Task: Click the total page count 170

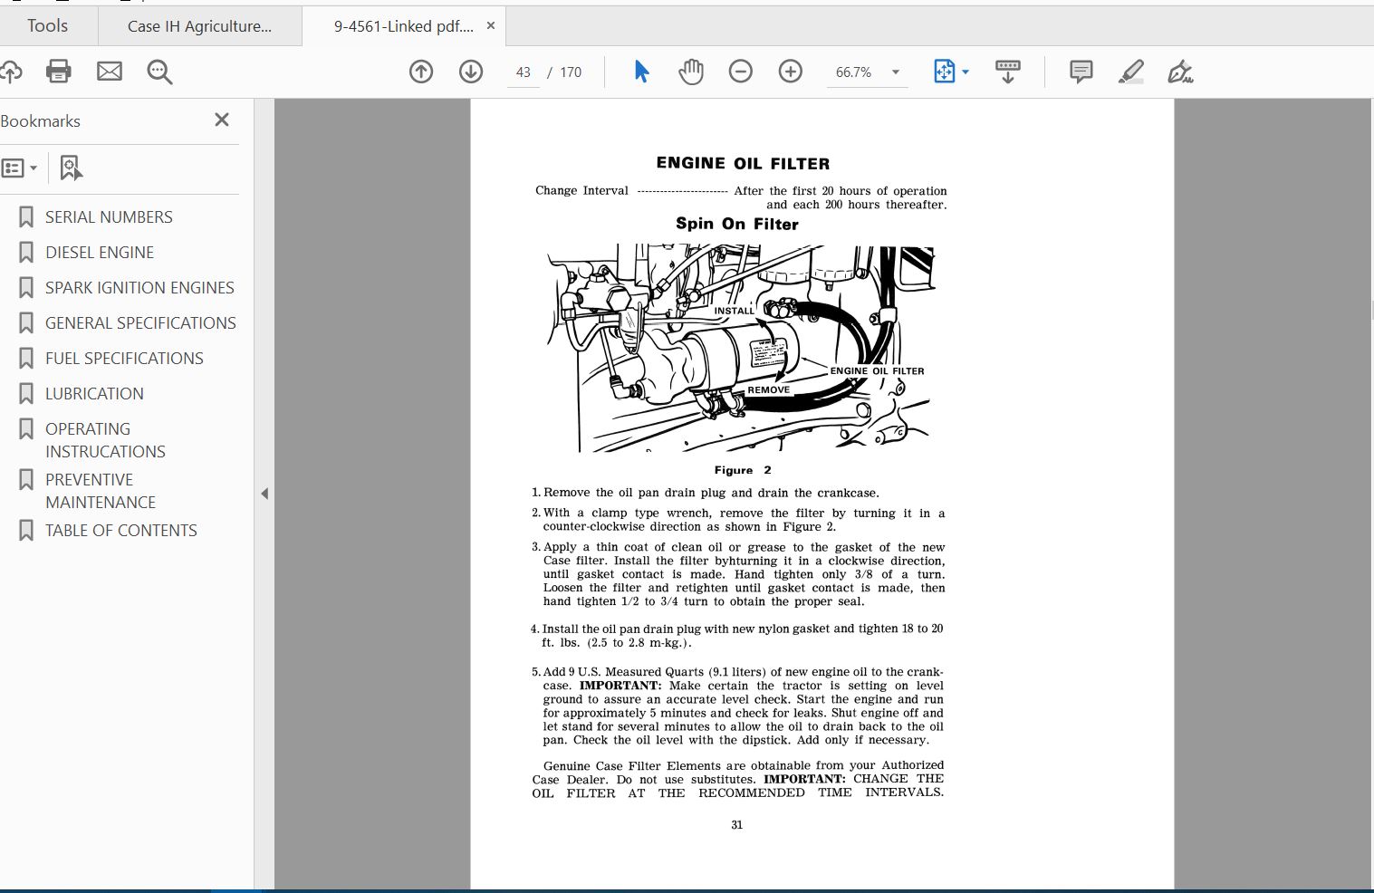Action: pyautogui.click(x=571, y=72)
